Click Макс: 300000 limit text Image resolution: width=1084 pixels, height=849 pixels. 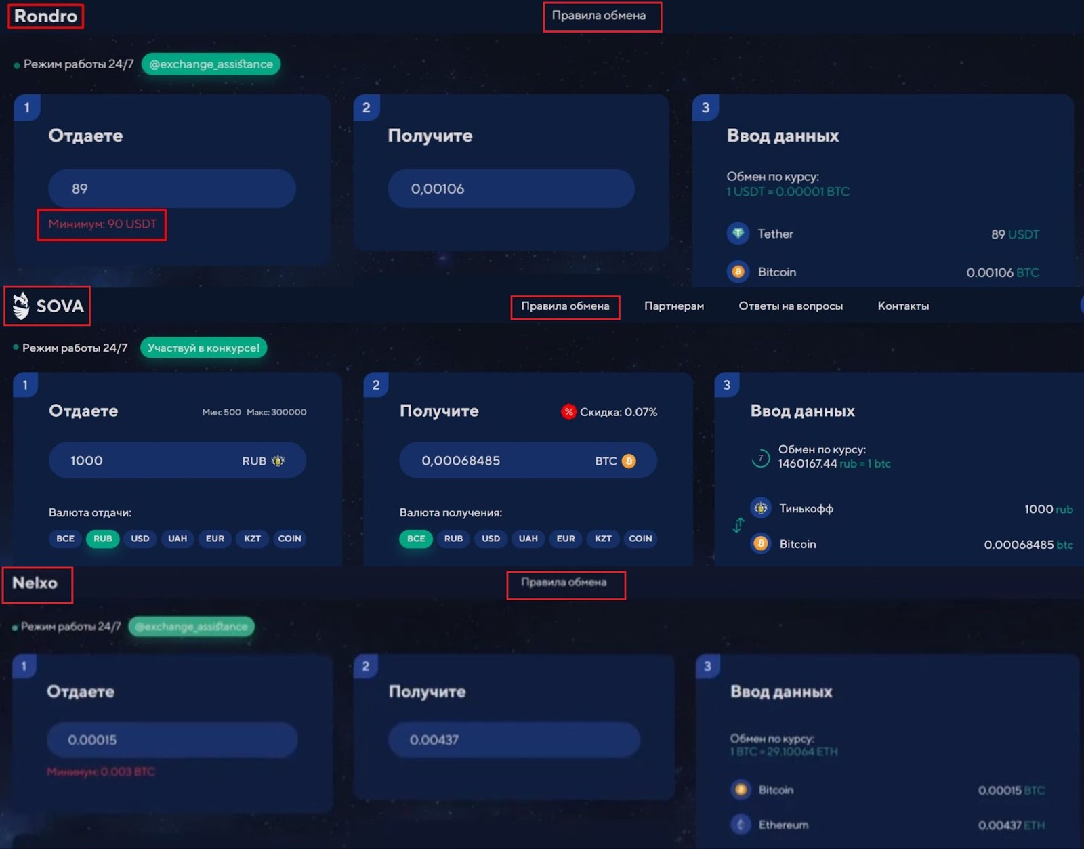[276, 412]
